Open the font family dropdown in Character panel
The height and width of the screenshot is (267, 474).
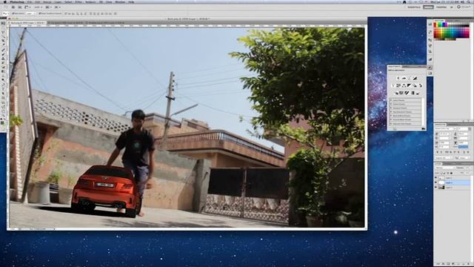(x=445, y=128)
